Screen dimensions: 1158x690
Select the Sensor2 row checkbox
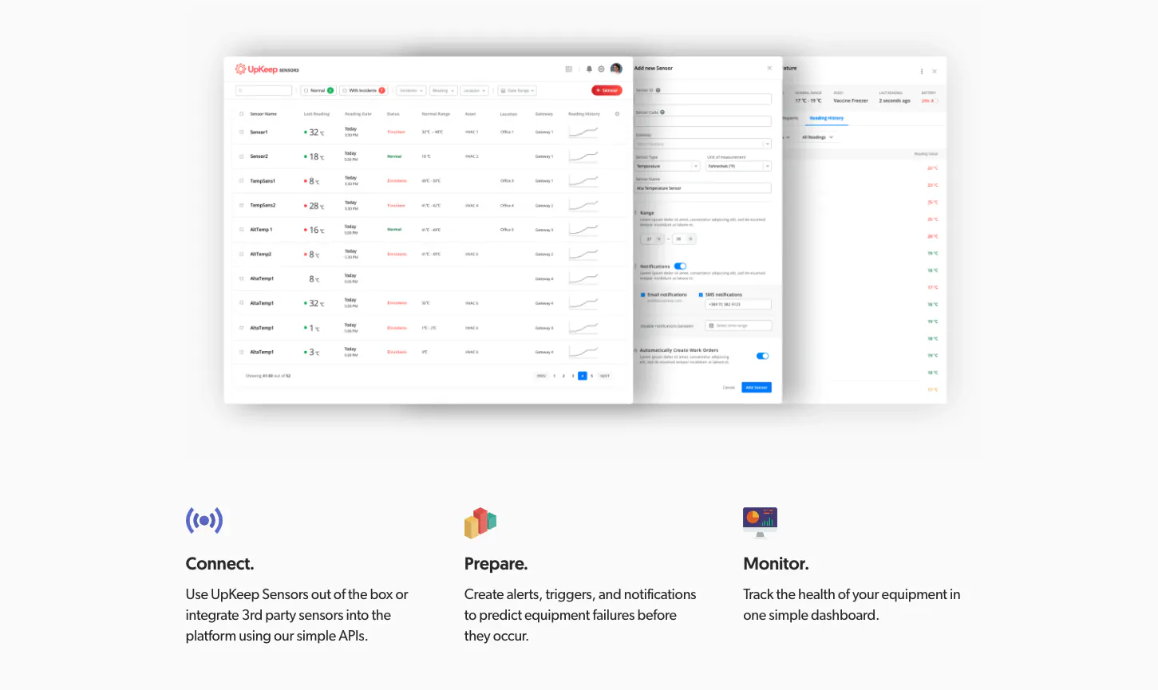241,156
